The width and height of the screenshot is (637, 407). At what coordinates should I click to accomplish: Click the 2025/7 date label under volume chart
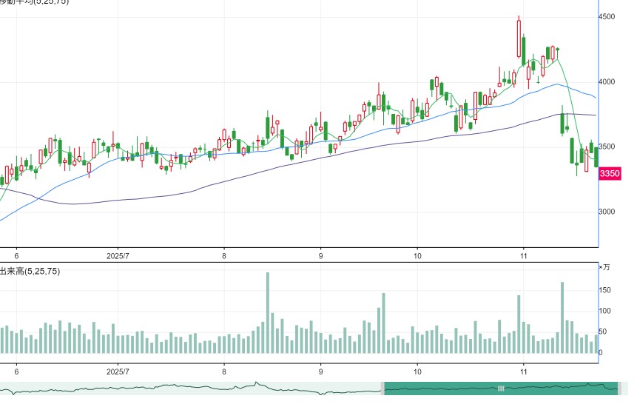coord(118,371)
